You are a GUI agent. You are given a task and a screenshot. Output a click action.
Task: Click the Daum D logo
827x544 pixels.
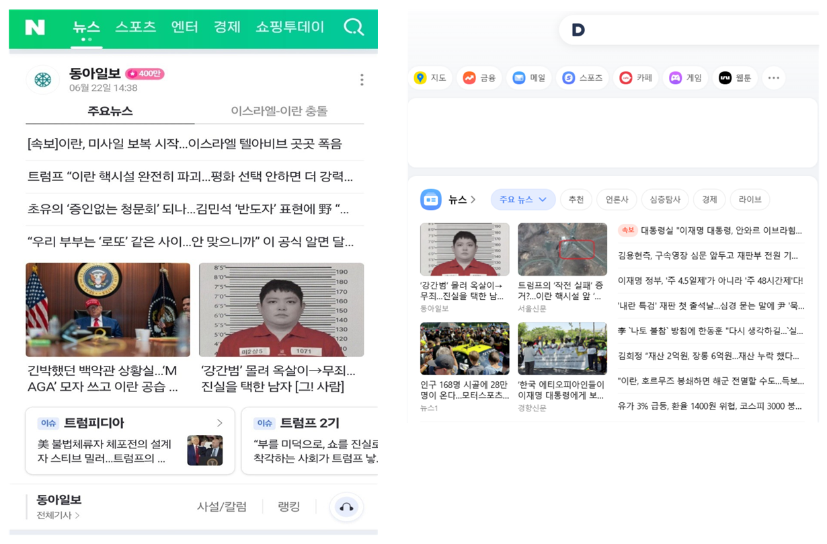pyautogui.click(x=578, y=30)
